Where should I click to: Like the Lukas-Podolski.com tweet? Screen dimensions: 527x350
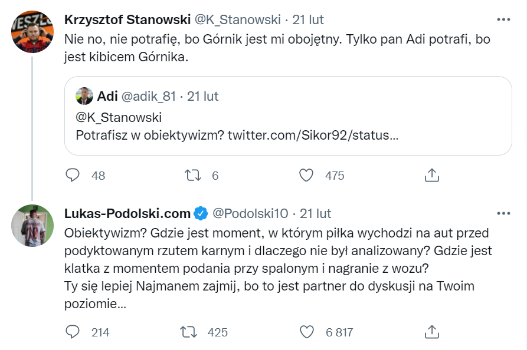307,332
